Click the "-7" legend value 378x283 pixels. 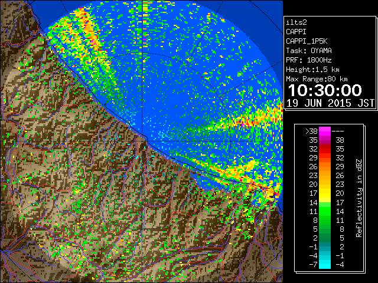pyautogui.click(x=313, y=264)
